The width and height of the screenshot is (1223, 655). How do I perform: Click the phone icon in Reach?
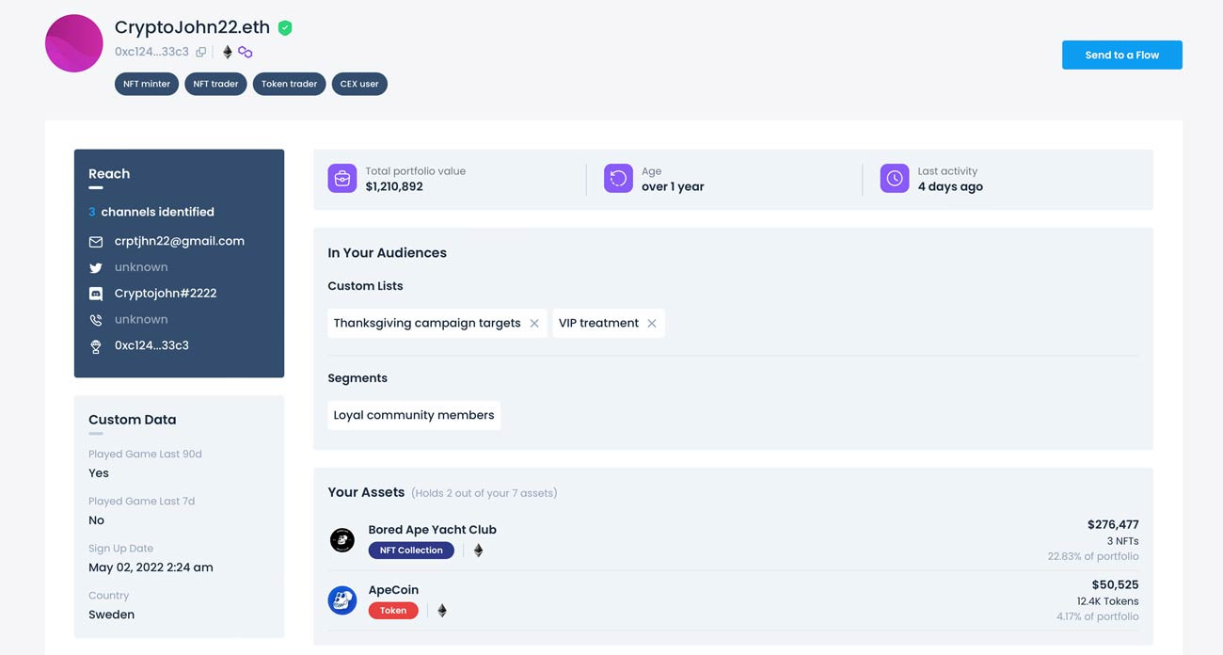[96, 320]
